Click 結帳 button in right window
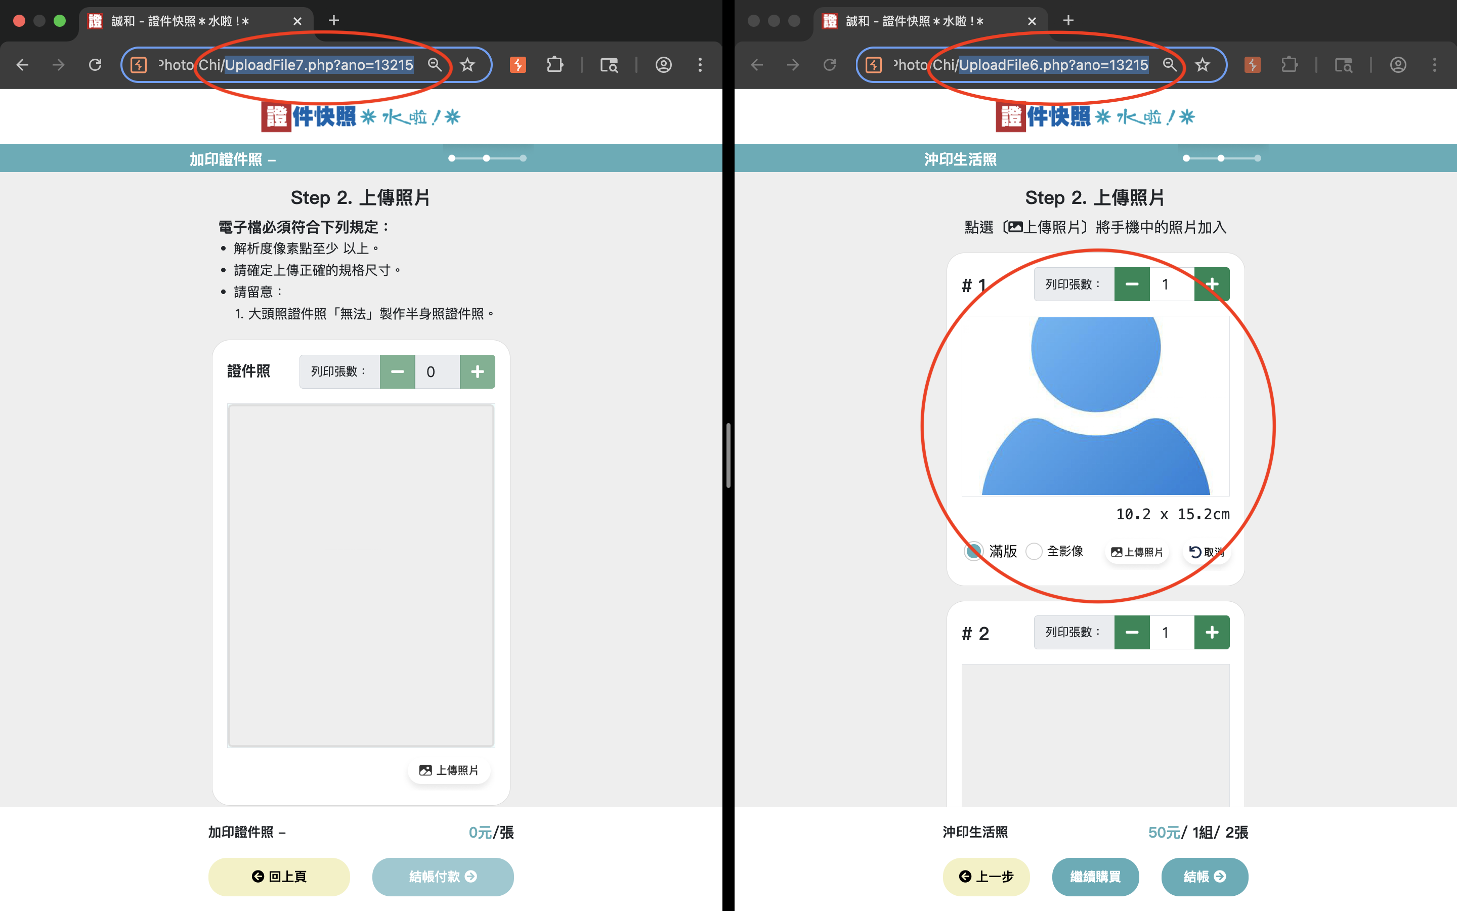This screenshot has width=1457, height=911. (x=1205, y=877)
